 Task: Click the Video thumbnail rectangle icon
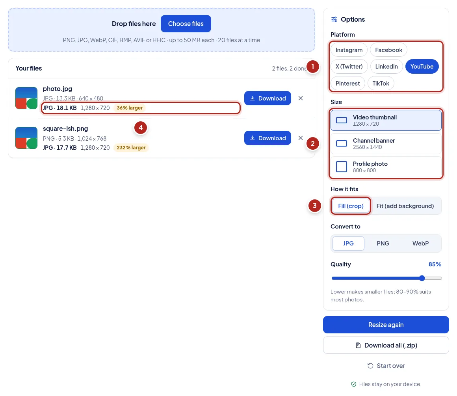coord(342,120)
